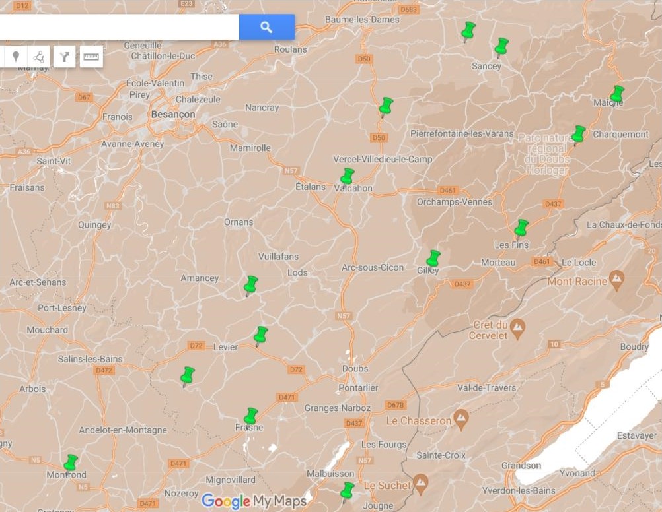Open the Add directions tool
This screenshot has width=662, height=512.
click(64, 57)
